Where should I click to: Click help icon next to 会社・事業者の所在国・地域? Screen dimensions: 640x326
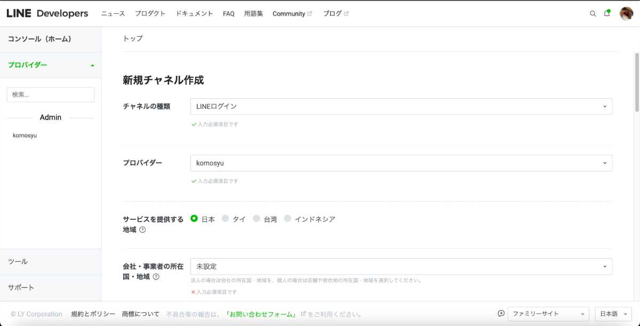point(156,277)
